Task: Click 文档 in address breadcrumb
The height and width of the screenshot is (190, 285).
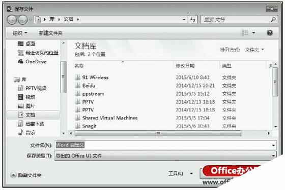Action: tap(69, 19)
